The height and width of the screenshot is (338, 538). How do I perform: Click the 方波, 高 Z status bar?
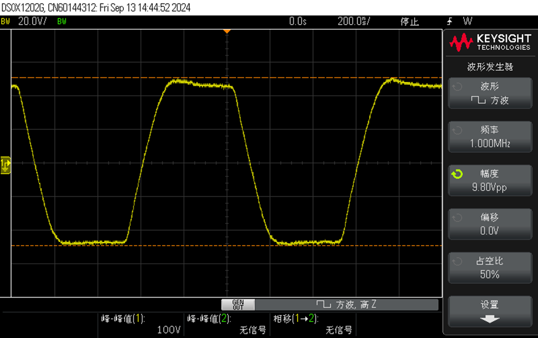(x=346, y=304)
